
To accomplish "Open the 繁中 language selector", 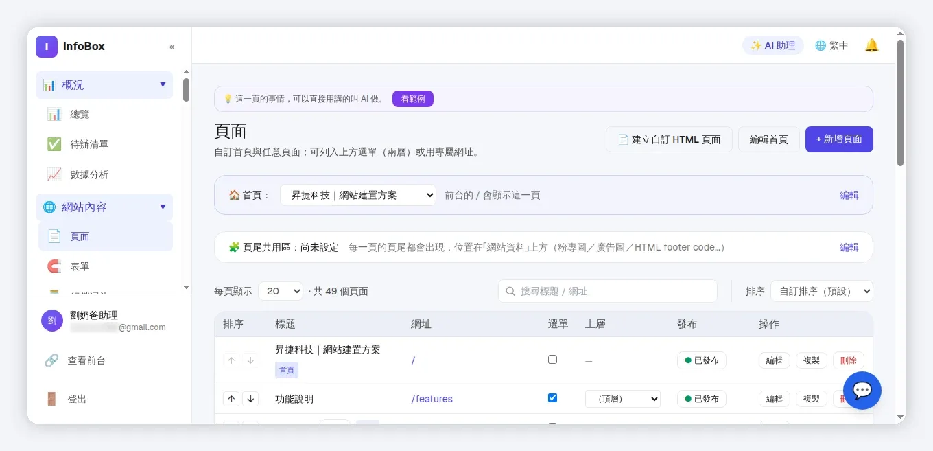I will pyautogui.click(x=831, y=45).
